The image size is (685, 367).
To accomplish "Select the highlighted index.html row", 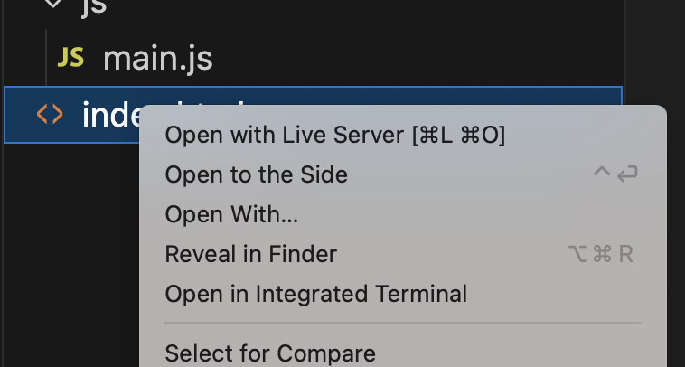I will click(99, 115).
